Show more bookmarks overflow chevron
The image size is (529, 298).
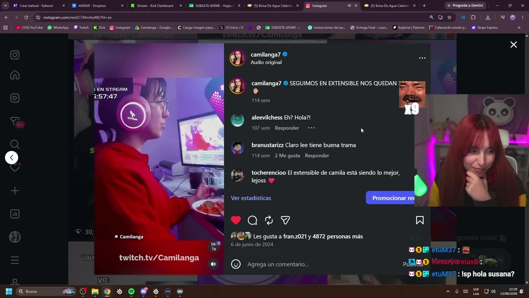519,28
